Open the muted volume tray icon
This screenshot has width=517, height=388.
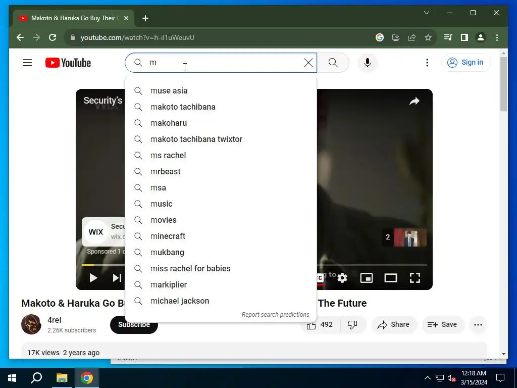[451, 378]
